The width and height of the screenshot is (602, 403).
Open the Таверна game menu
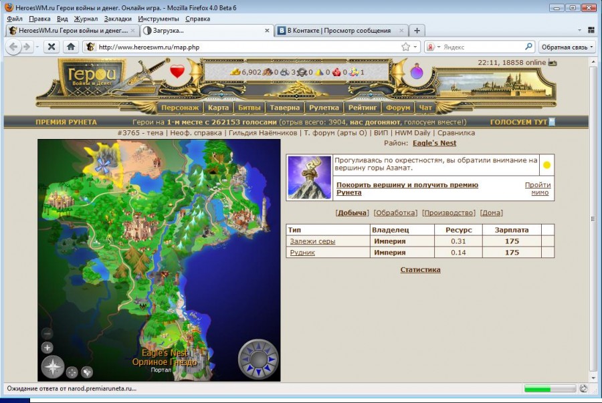(x=284, y=108)
